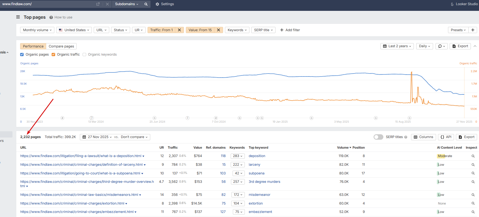Open the Columns settings

424,137
